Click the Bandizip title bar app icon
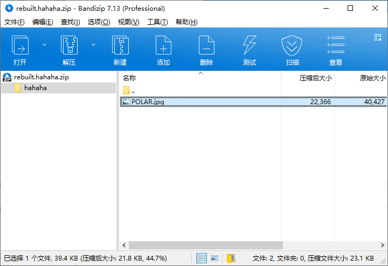This screenshot has width=388, height=266. (x=9, y=8)
